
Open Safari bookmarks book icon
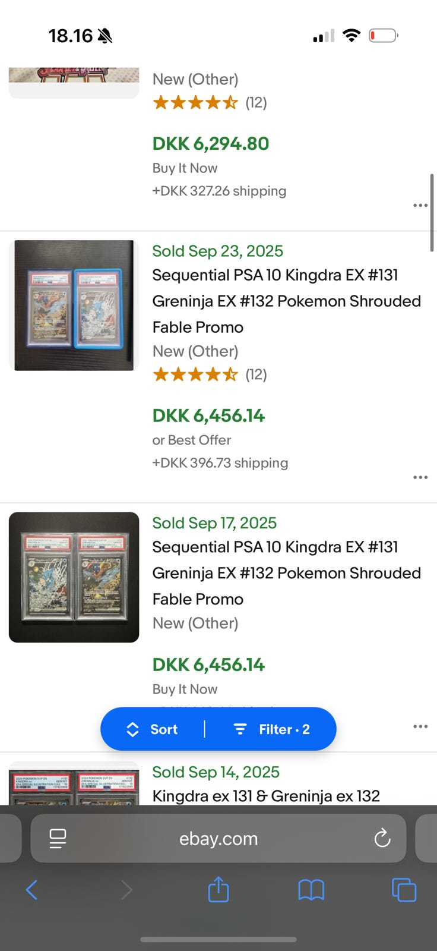(311, 890)
